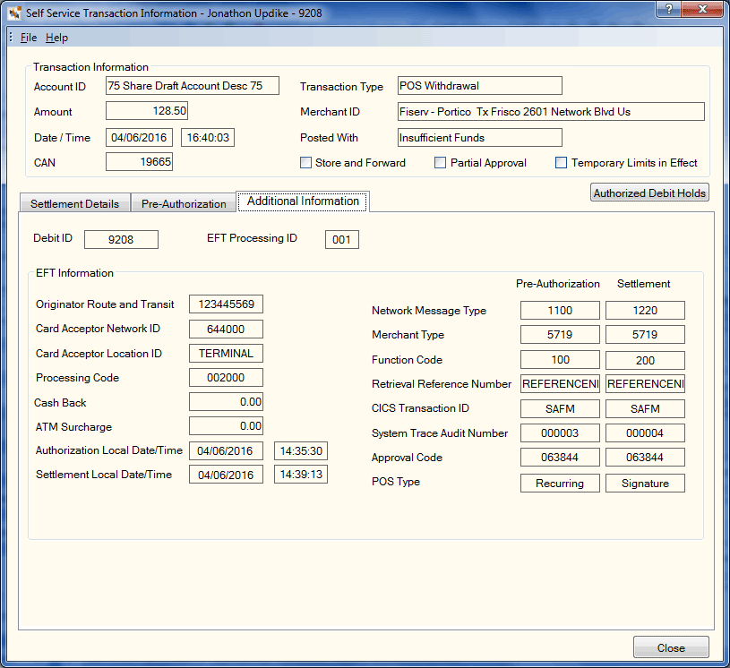Click the CAN field showing 19665
This screenshot has width=730, height=668.
pyautogui.click(x=139, y=161)
